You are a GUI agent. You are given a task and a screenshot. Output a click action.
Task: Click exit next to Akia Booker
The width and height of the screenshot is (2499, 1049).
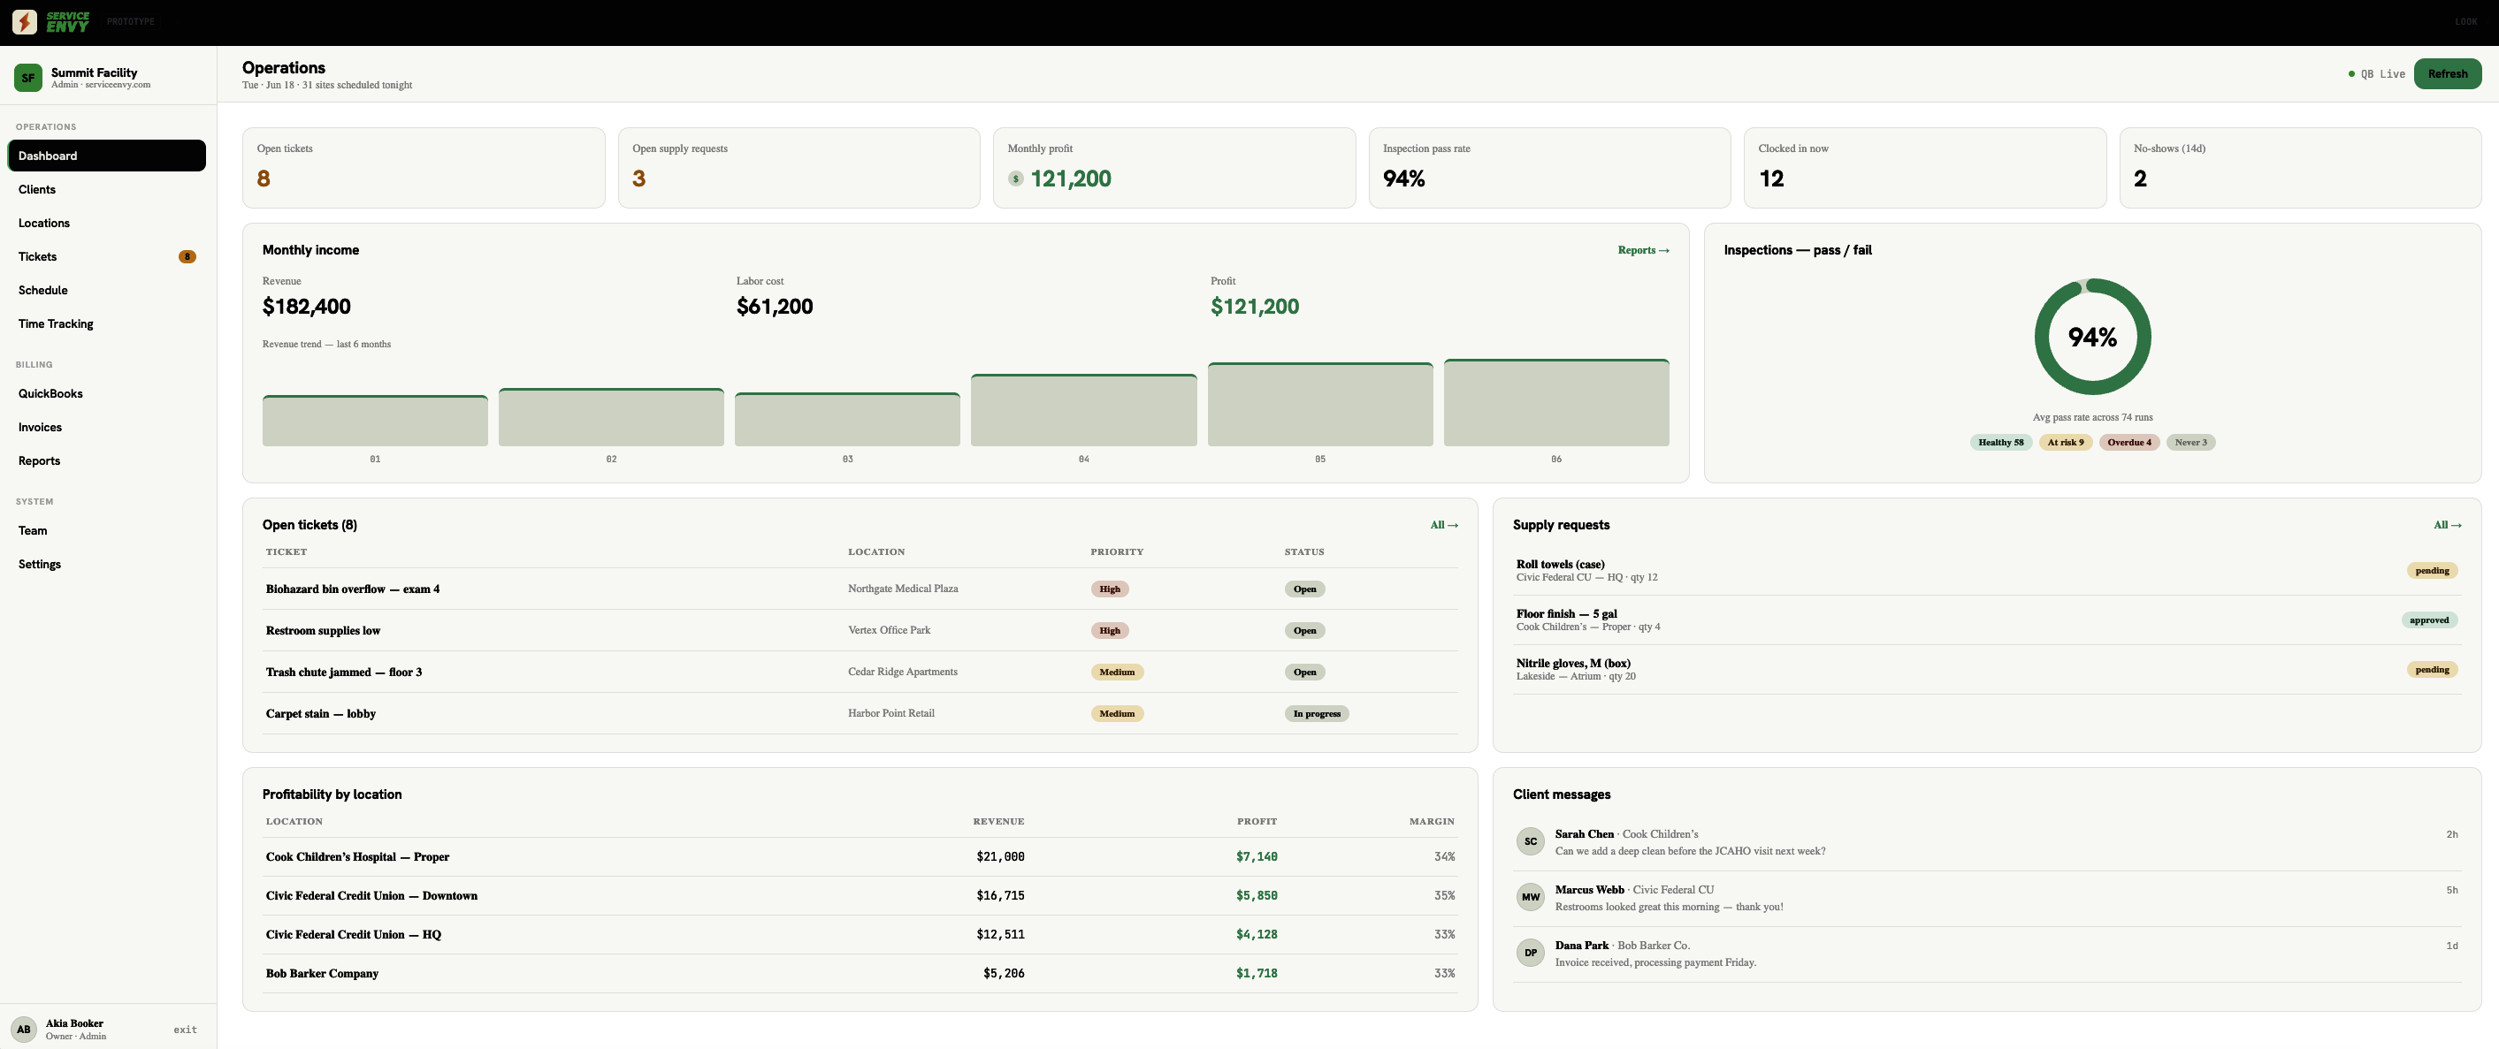186,1030
